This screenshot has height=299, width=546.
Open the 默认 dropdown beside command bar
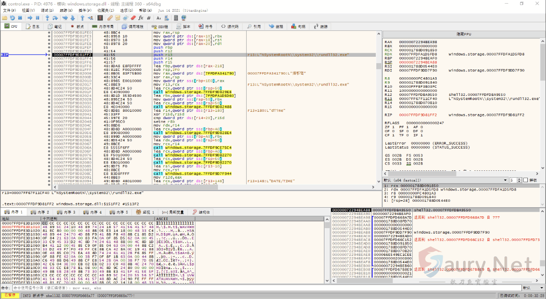pos(532,288)
